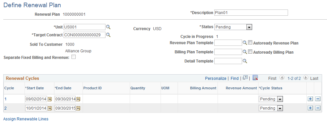Viewport: 327px width, 123px height.
Task: Go to previous row arrow in grid
Action: pos(282,78)
